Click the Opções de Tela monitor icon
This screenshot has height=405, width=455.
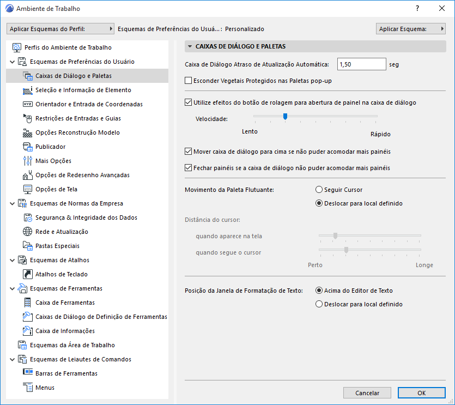tap(28, 189)
